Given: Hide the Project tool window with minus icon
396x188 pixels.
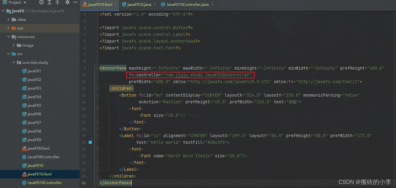Looking at the screenshot, I should coord(75,2).
